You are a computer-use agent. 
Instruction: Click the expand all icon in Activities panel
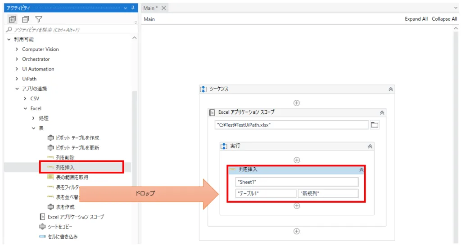[12, 19]
